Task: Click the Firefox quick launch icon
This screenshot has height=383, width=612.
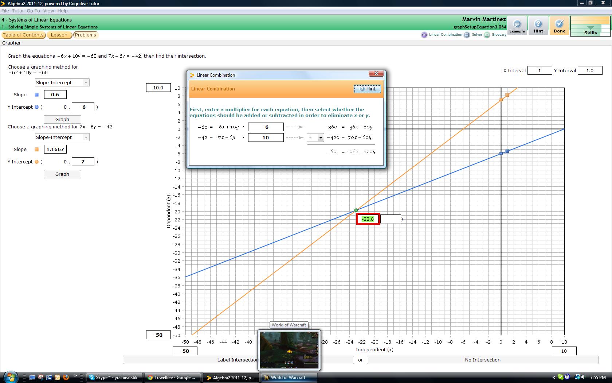Action: coord(66,378)
